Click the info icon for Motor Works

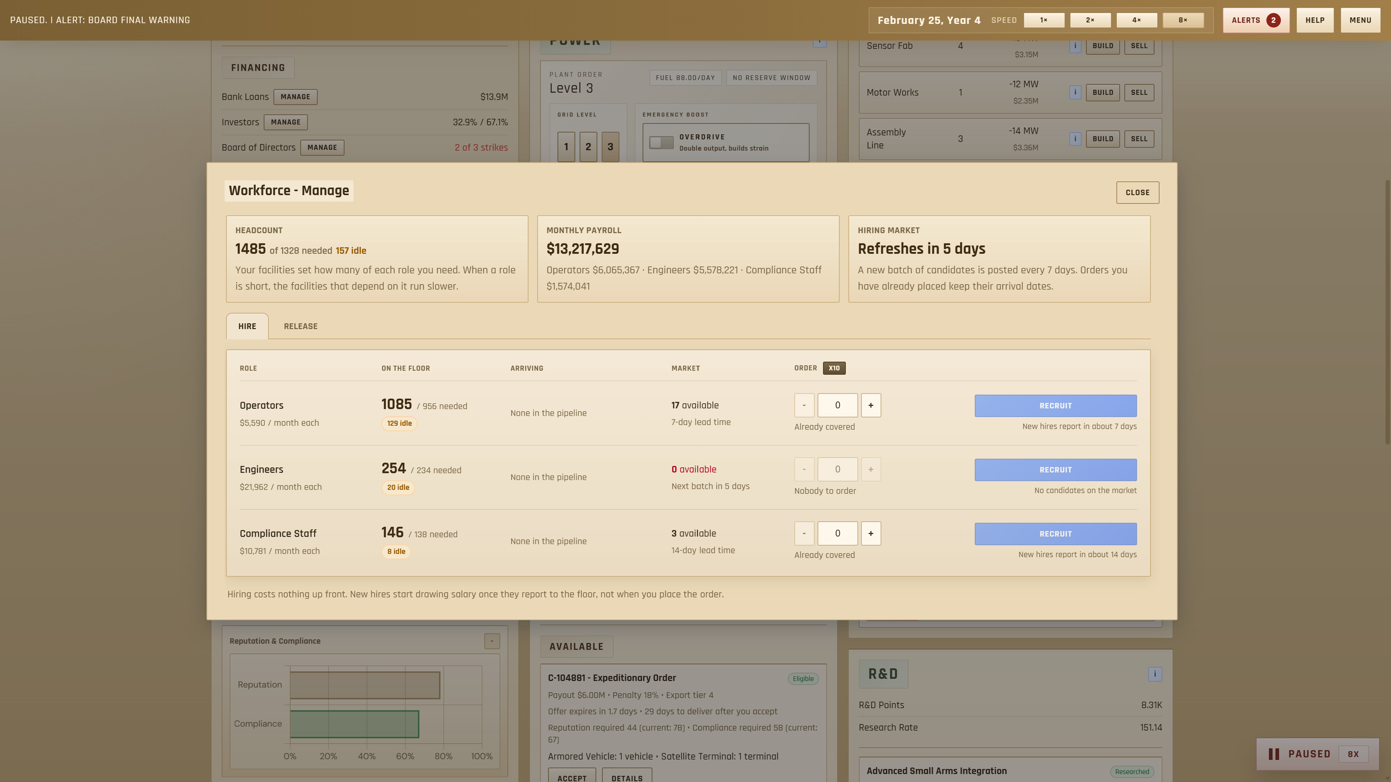(1074, 92)
